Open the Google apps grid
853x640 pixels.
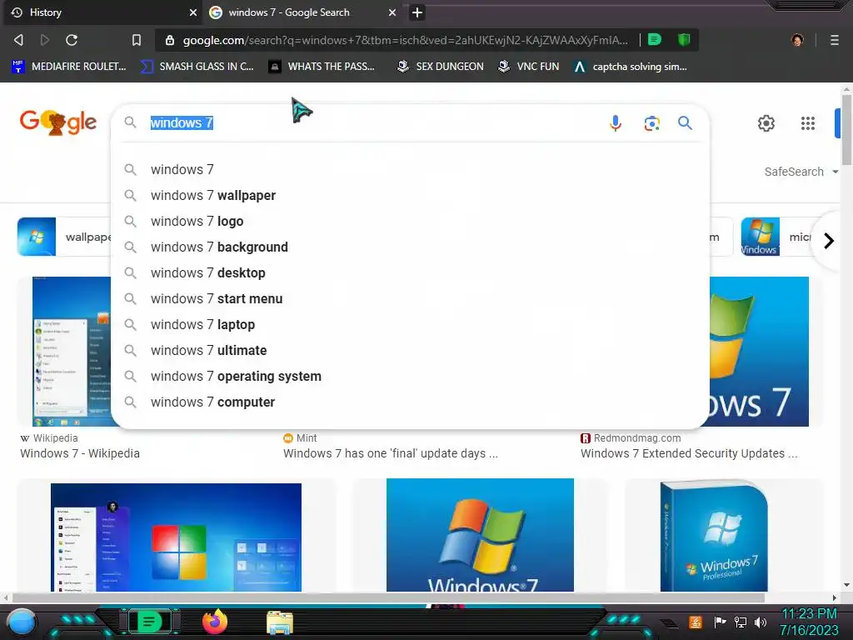(808, 123)
